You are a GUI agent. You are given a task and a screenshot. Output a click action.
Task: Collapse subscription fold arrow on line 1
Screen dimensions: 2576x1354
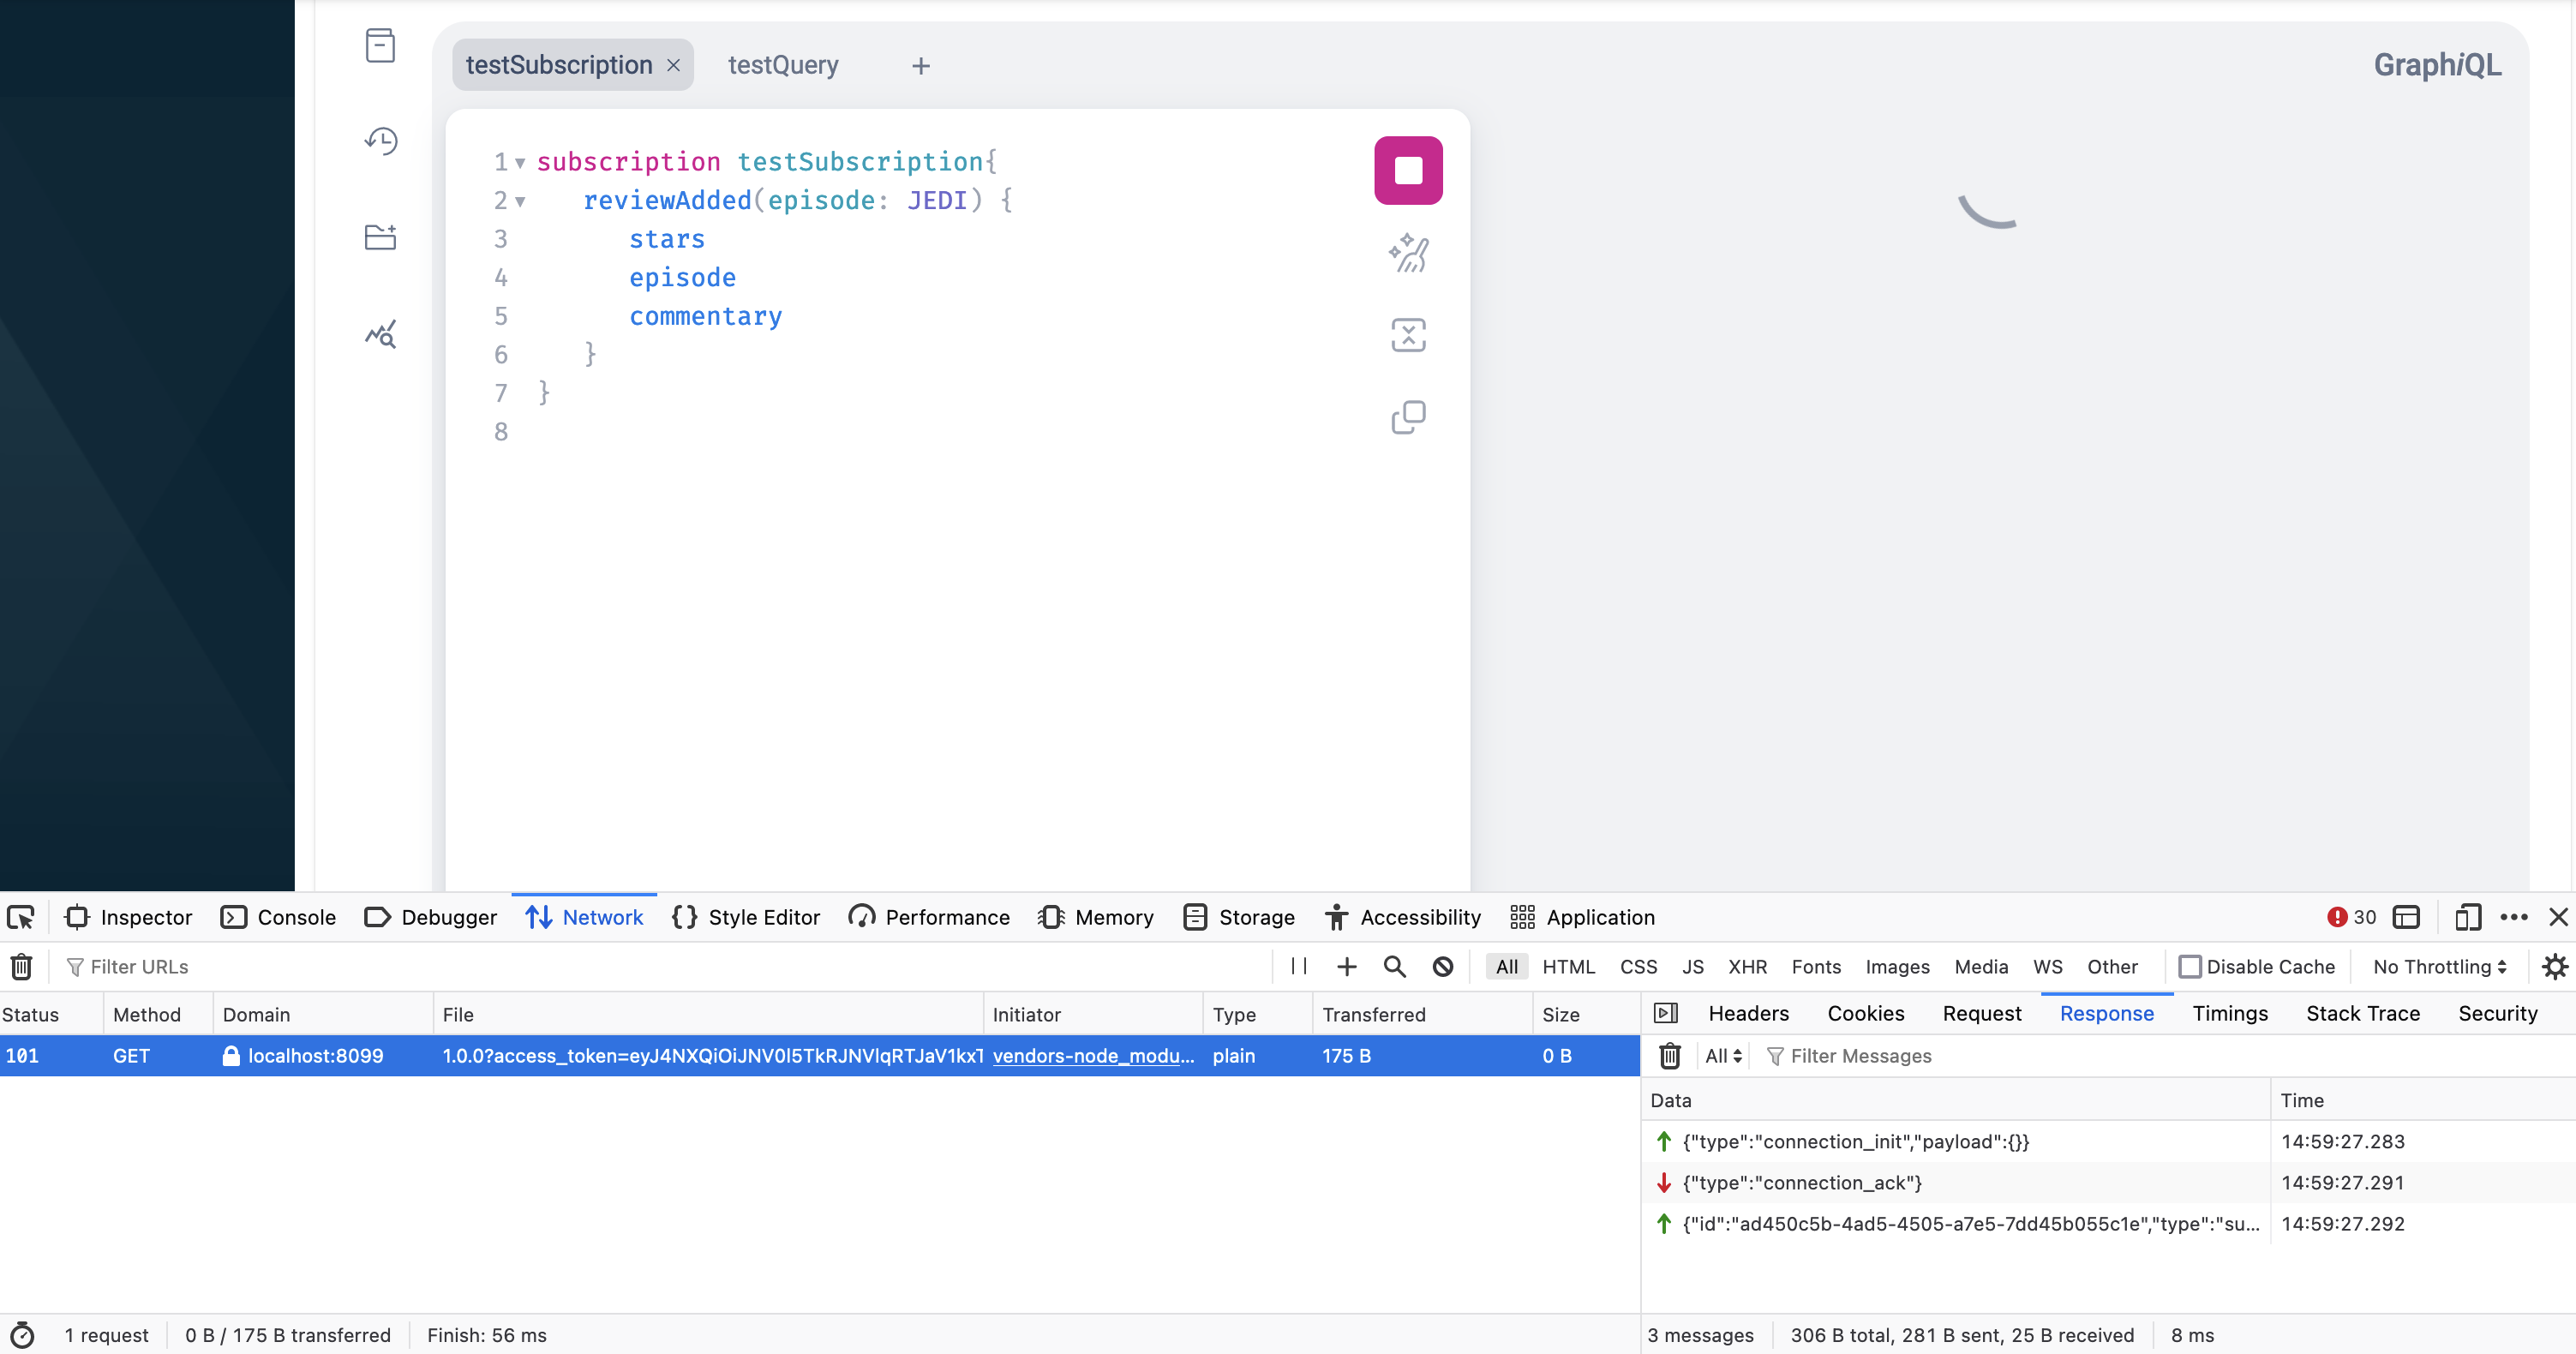click(520, 163)
